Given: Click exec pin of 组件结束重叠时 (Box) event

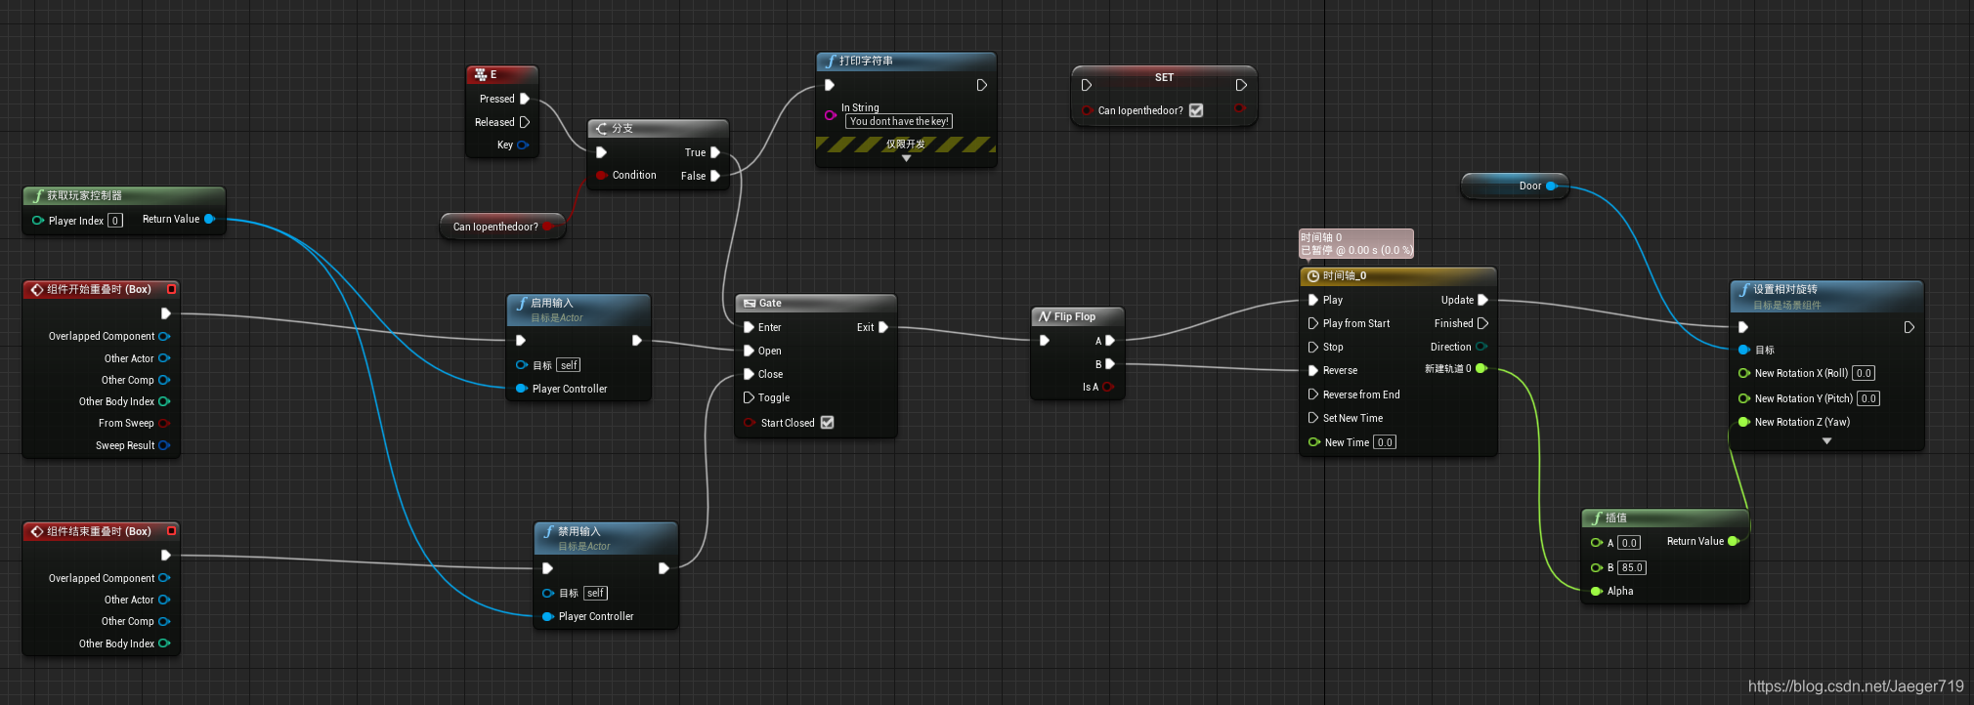Looking at the screenshot, I should (165, 556).
